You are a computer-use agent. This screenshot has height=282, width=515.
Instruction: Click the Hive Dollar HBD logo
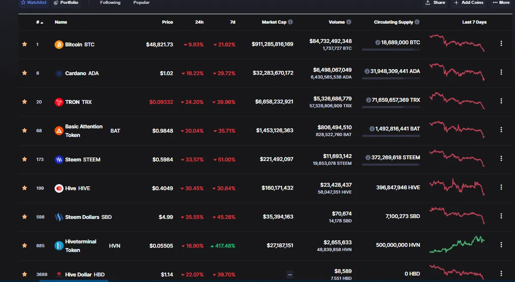(59, 274)
